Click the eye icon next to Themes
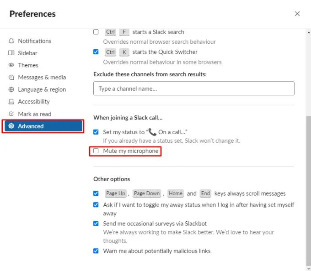 point(11,65)
